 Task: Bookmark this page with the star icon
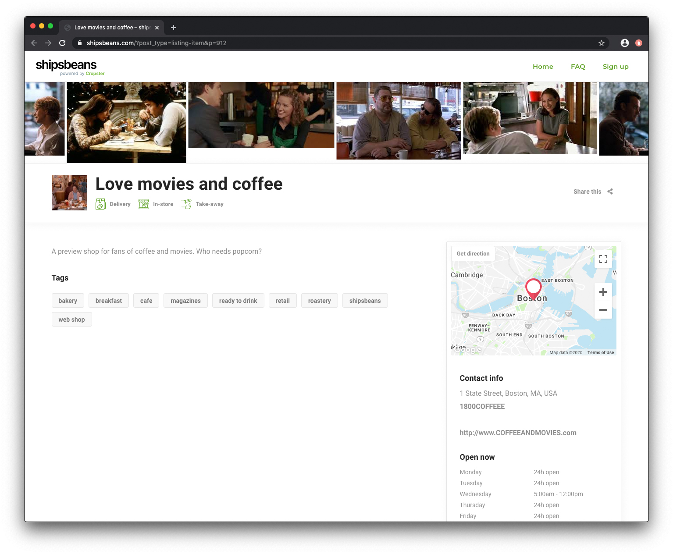click(602, 43)
